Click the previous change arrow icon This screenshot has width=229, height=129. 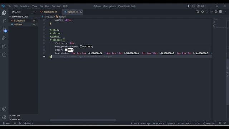(x=207, y=12)
